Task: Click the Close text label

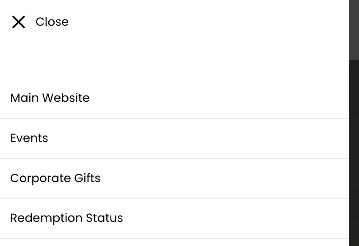Action: (x=52, y=22)
